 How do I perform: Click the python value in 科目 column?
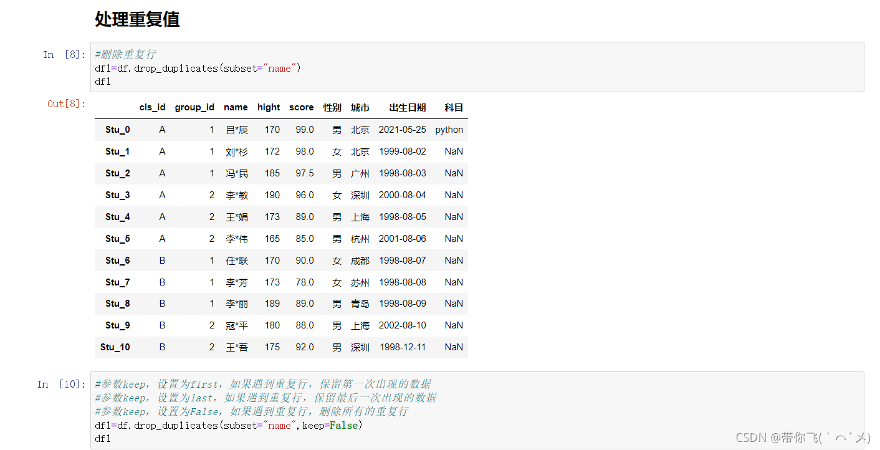tap(449, 130)
